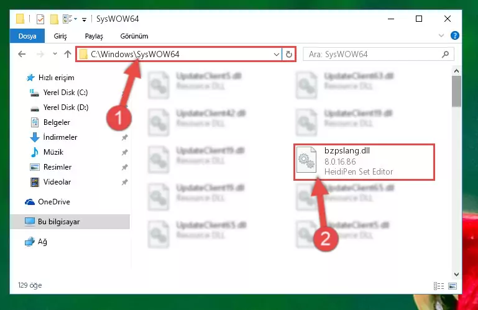Unpin İndirmeler using its pin icon
The image size is (478, 310).
pyautogui.click(x=124, y=137)
